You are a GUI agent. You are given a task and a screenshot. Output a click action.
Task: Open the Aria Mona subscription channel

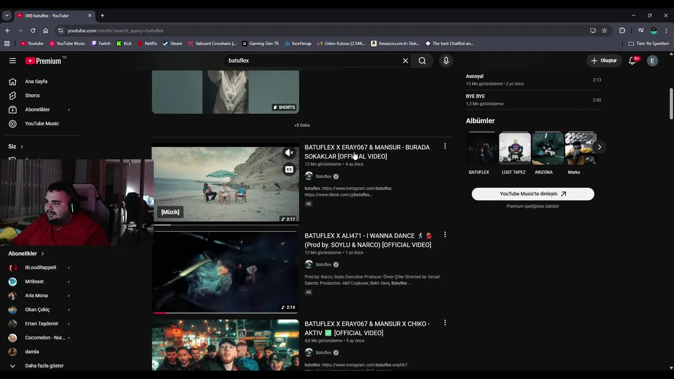coord(36,296)
